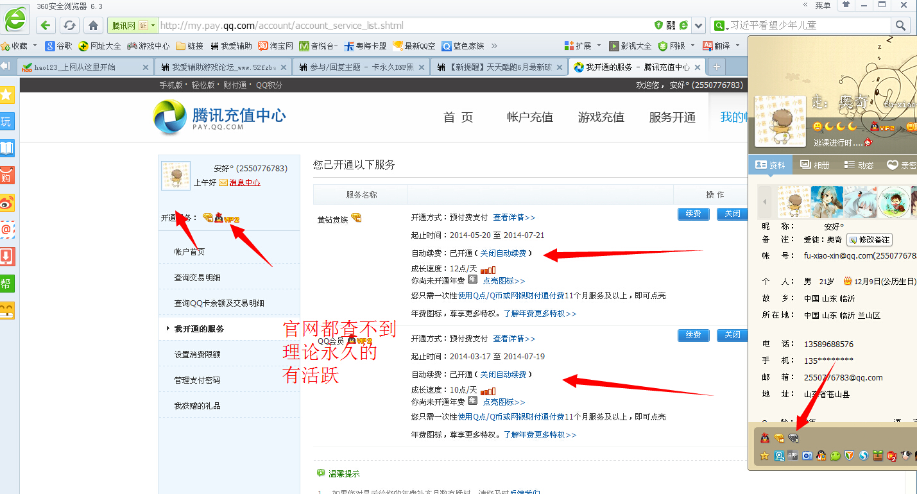
Task: Toggle the sidebar collapse arrow left of tabs
Action: pyautogui.click(x=6, y=66)
